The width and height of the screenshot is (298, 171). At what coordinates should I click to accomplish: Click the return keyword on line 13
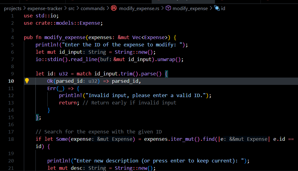(68, 103)
